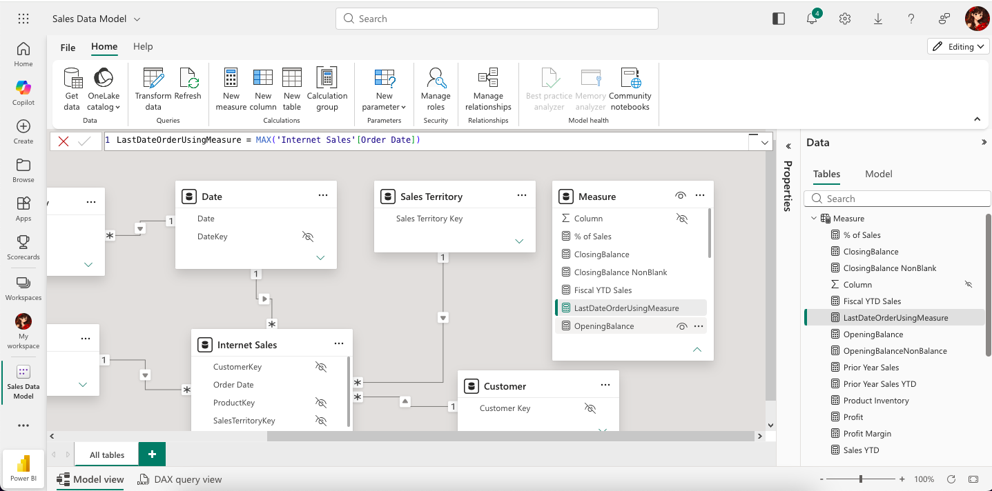This screenshot has width=992, height=491.
Task: Open settings gear icon
Action: click(845, 19)
